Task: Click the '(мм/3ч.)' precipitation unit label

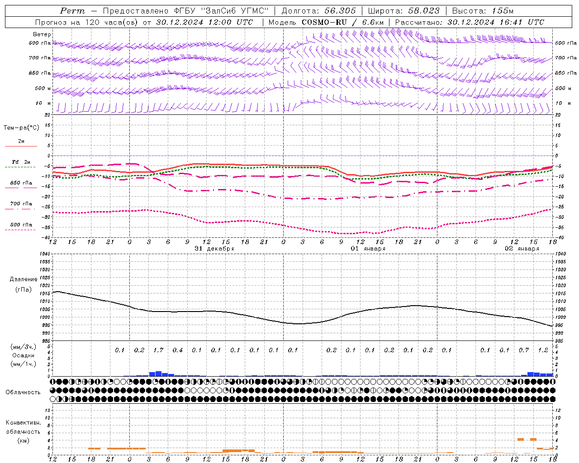Action: click(24, 347)
